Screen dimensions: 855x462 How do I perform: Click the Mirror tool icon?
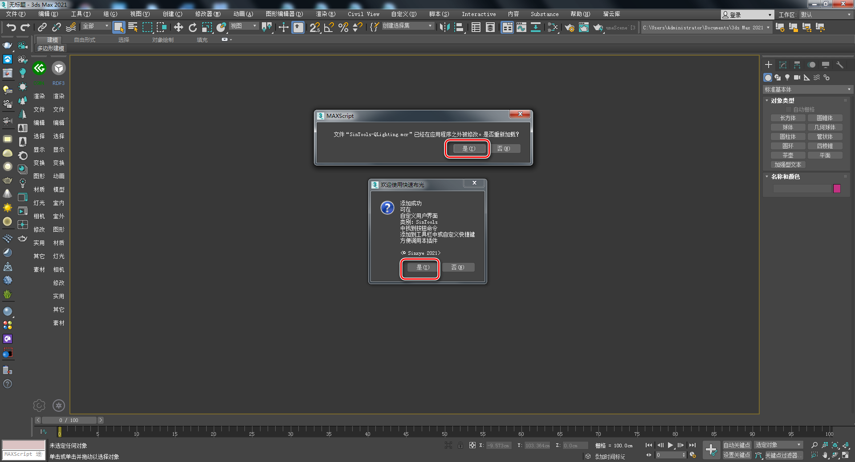pyautogui.click(x=444, y=28)
